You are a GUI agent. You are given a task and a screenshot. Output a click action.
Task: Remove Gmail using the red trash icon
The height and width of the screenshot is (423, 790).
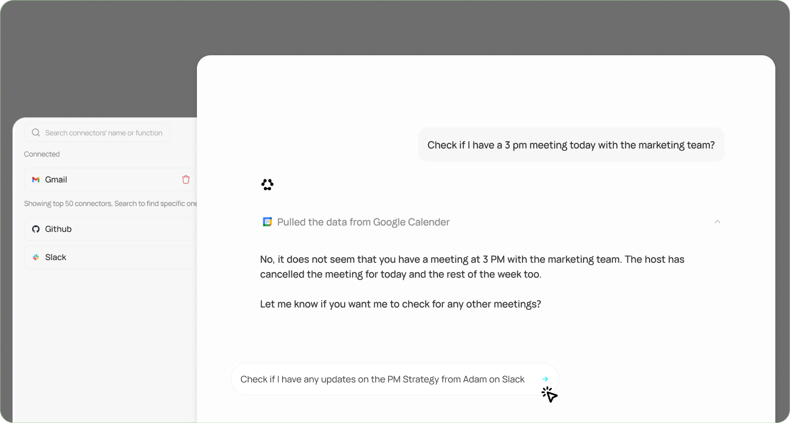point(186,179)
